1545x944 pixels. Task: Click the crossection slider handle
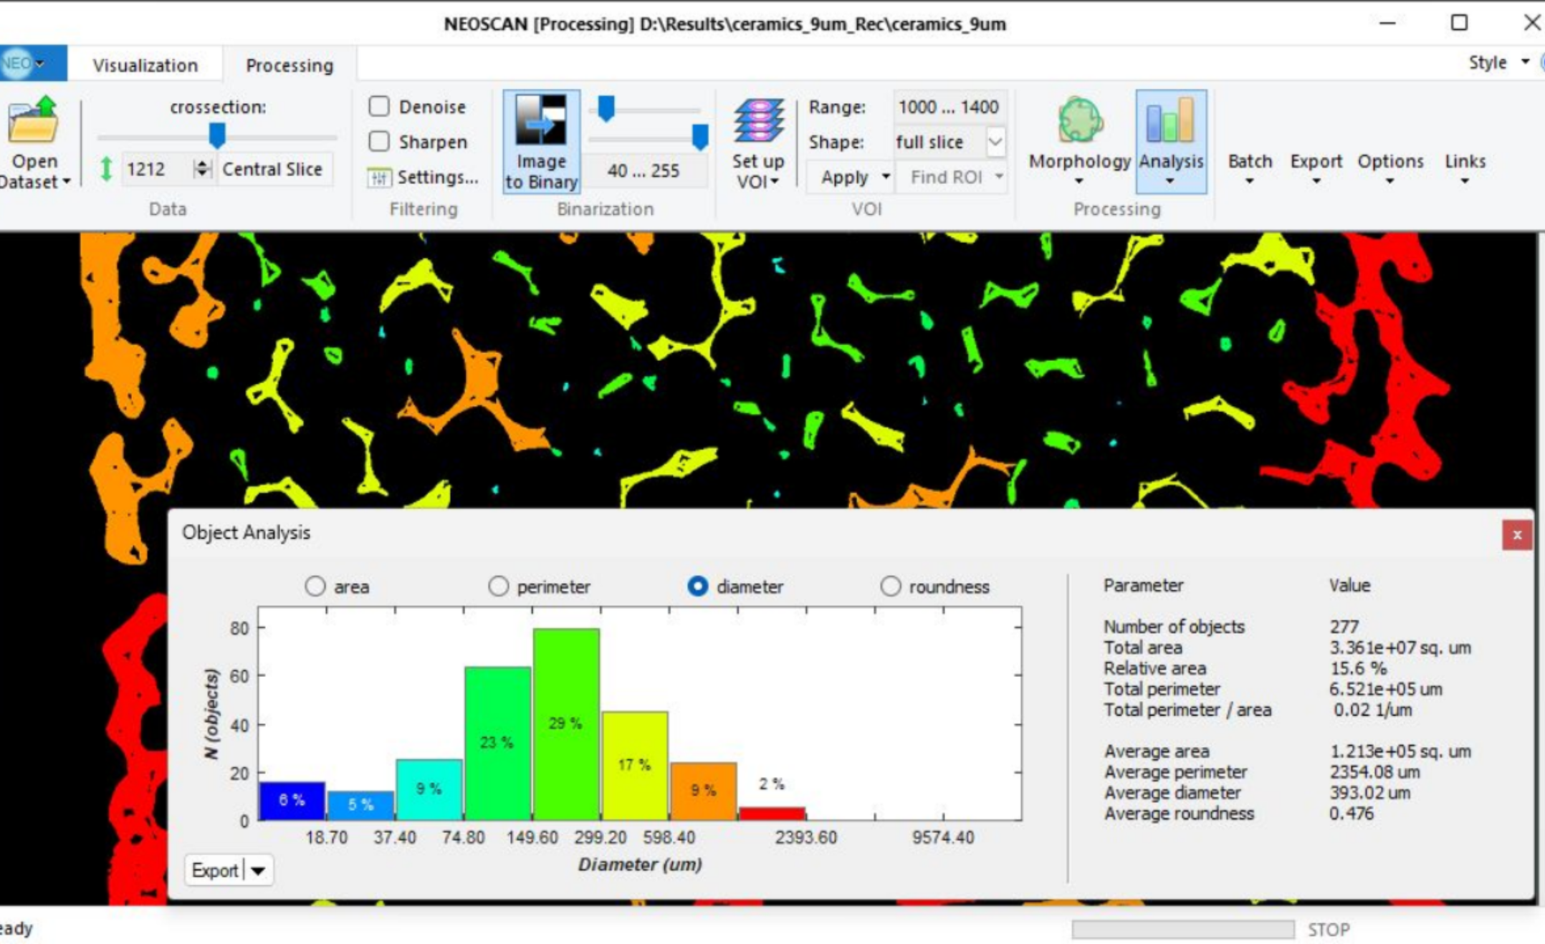coord(217,134)
